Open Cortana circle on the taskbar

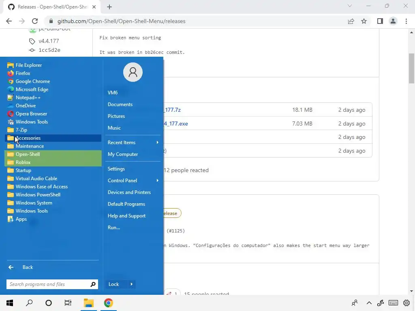(49, 303)
